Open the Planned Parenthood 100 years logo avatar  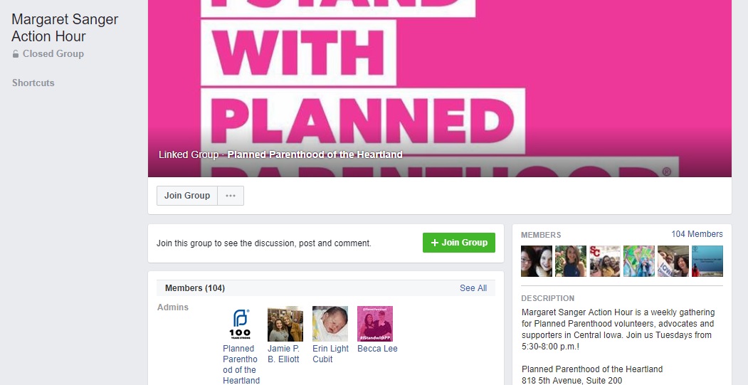tap(240, 324)
